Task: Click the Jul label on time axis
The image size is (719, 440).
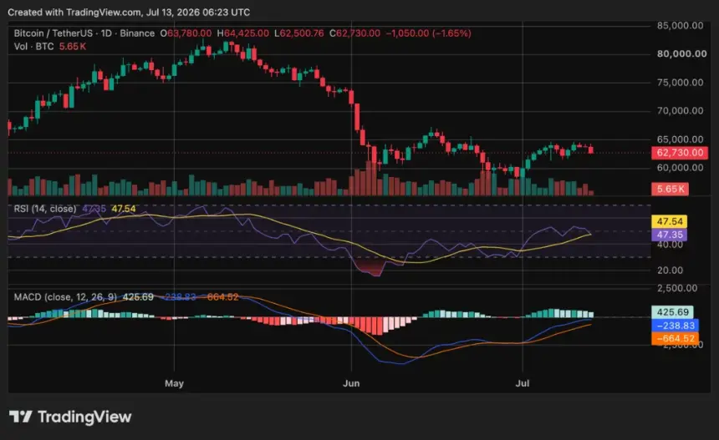Action: coord(523,383)
